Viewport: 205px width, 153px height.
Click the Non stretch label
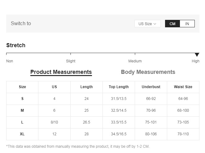pos(10,61)
